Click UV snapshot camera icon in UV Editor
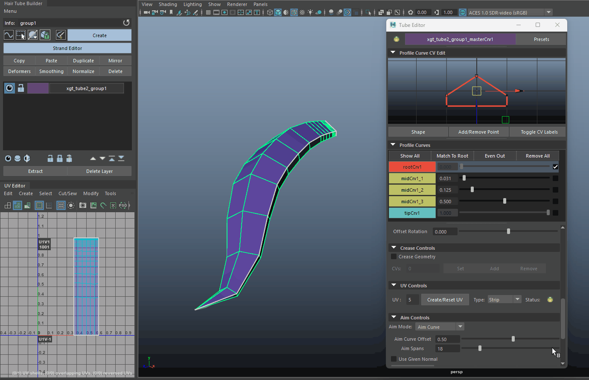 pyautogui.click(x=83, y=205)
